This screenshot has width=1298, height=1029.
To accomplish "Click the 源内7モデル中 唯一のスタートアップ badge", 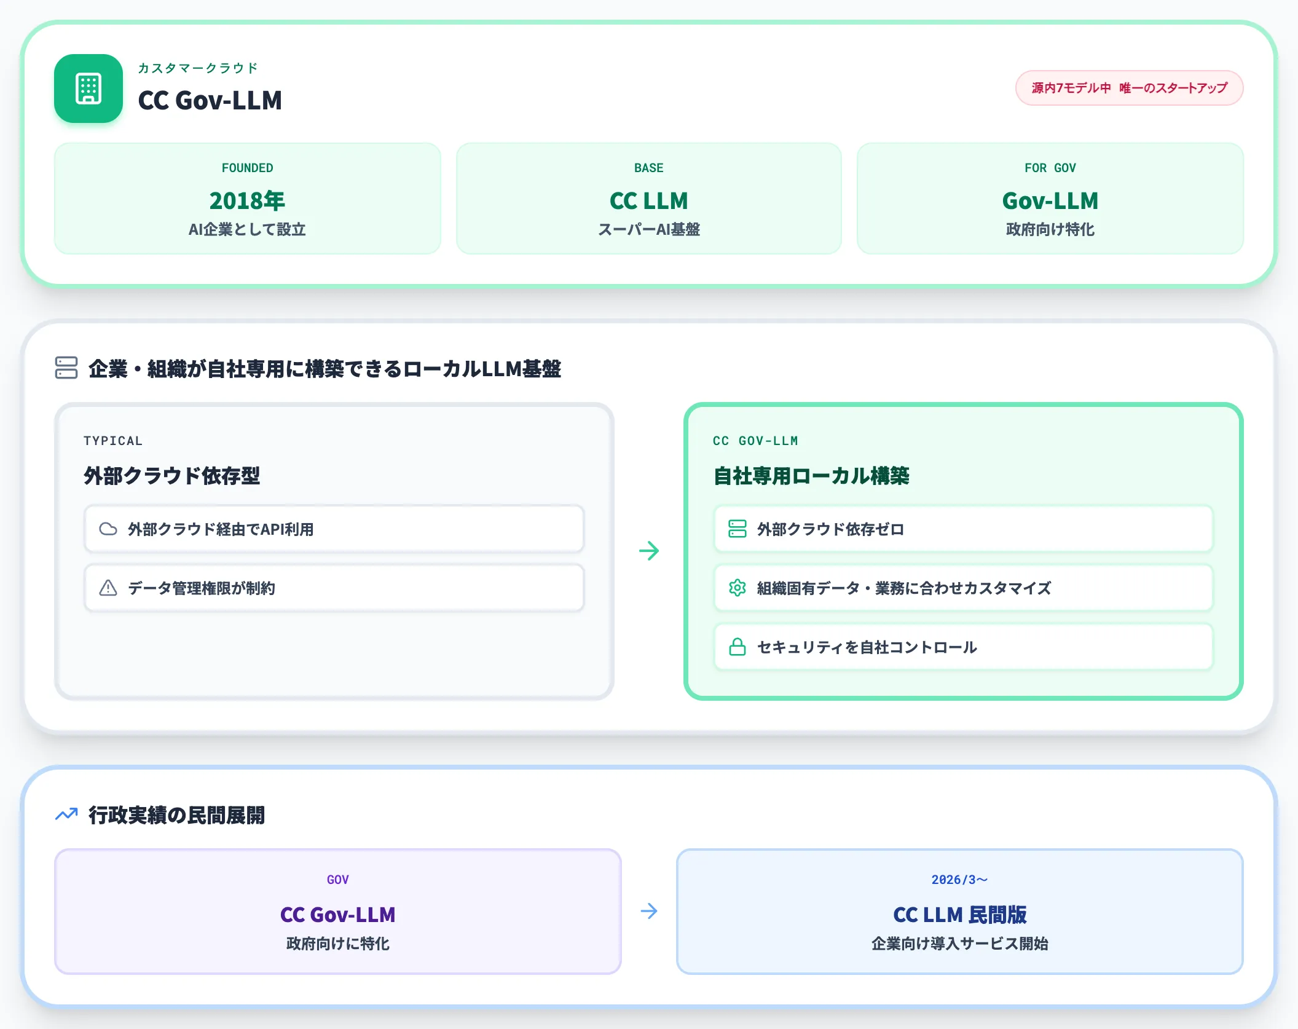I will click(x=1129, y=88).
